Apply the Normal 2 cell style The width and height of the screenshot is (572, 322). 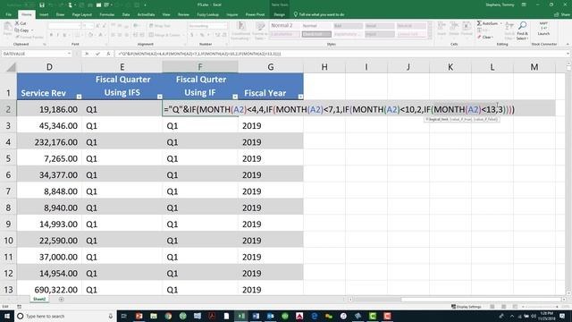[x=285, y=26]
